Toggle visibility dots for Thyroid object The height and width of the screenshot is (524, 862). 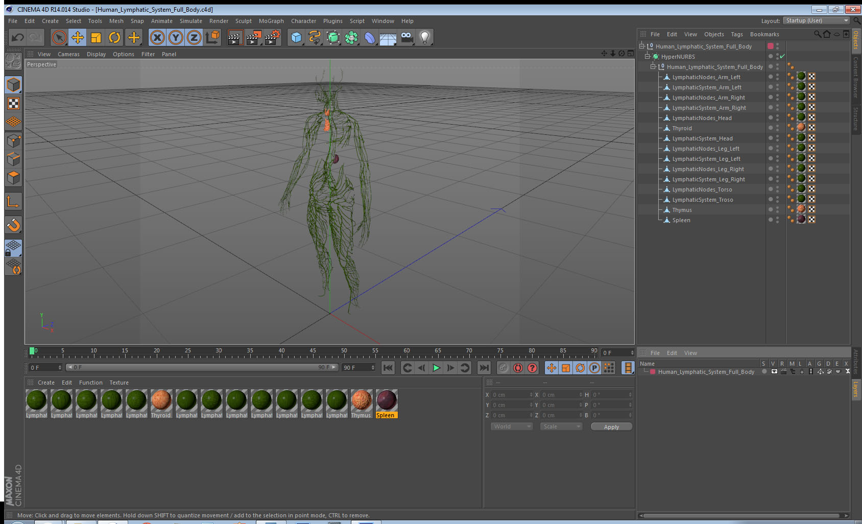click(777, 128)
